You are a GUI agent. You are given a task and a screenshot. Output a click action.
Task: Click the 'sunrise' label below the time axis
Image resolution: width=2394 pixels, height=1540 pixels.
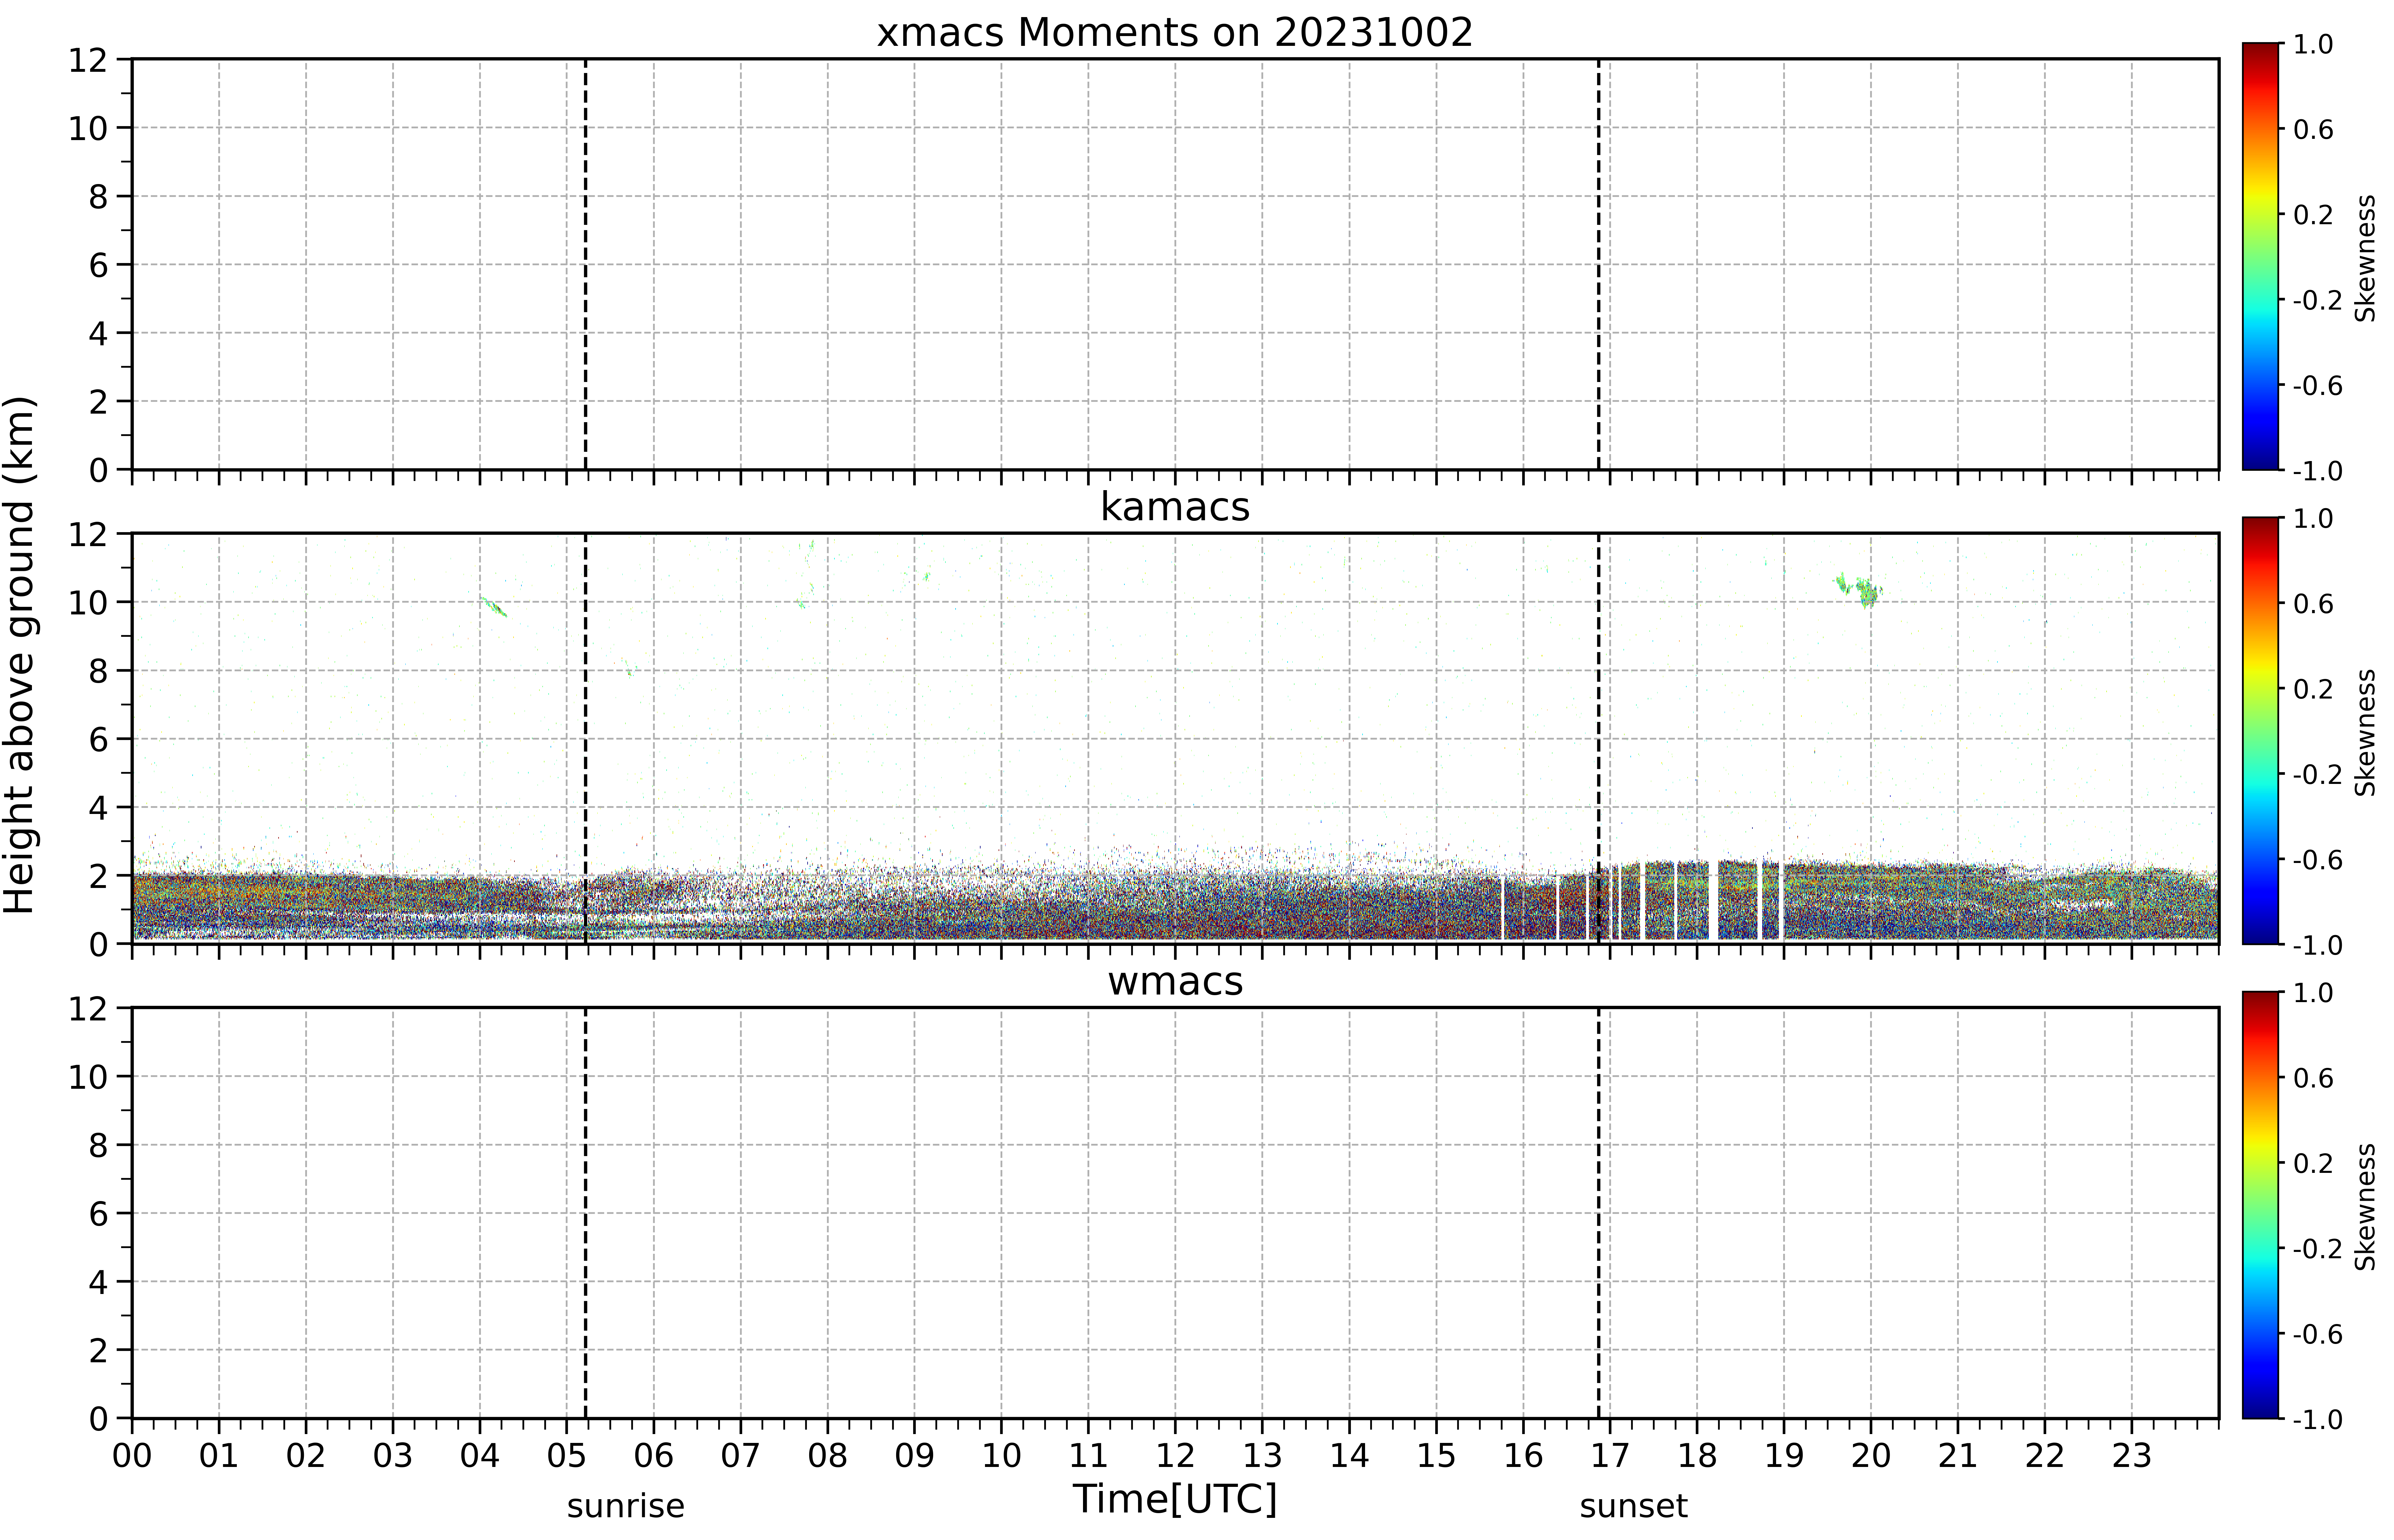coord(626,1506)
